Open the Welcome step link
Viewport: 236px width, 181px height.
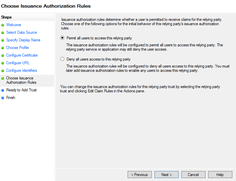pos(14,25)
